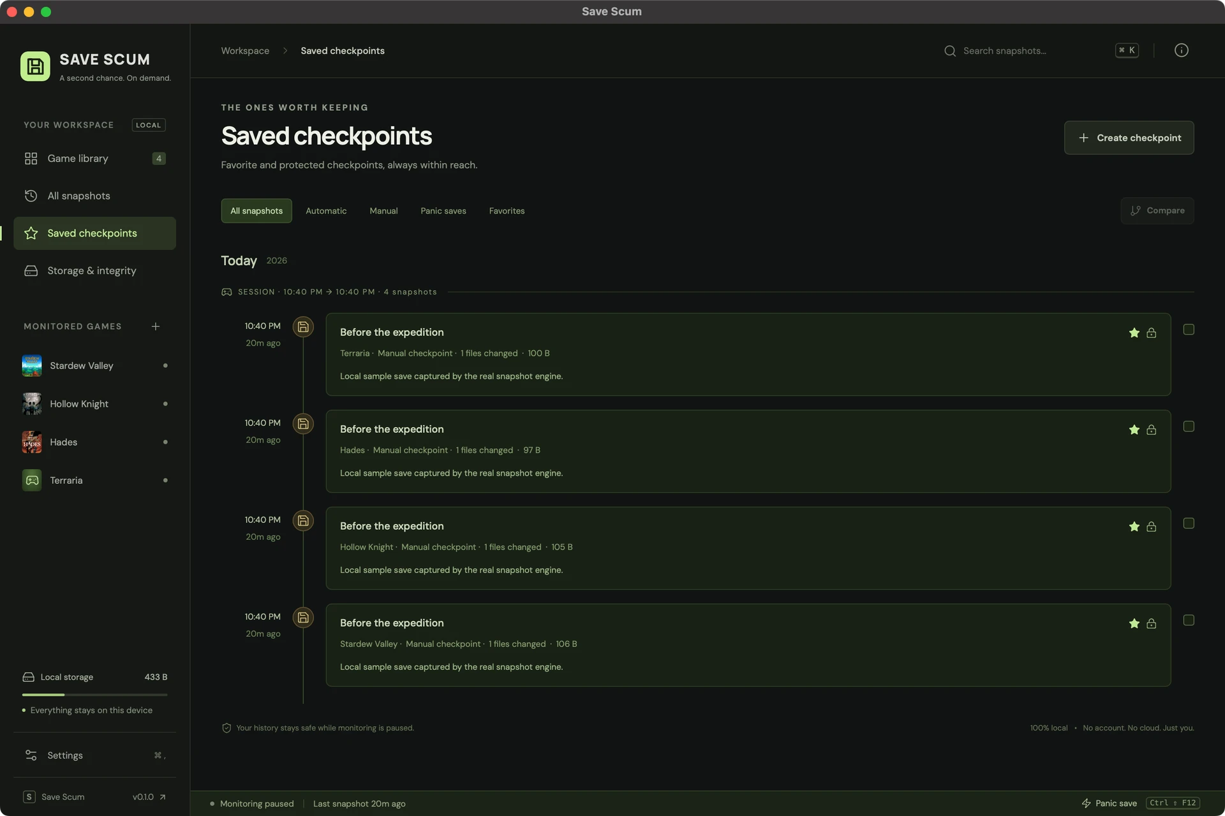1225x816 pixels.
Task: Click the Compare button
Action: [1157, 211]
